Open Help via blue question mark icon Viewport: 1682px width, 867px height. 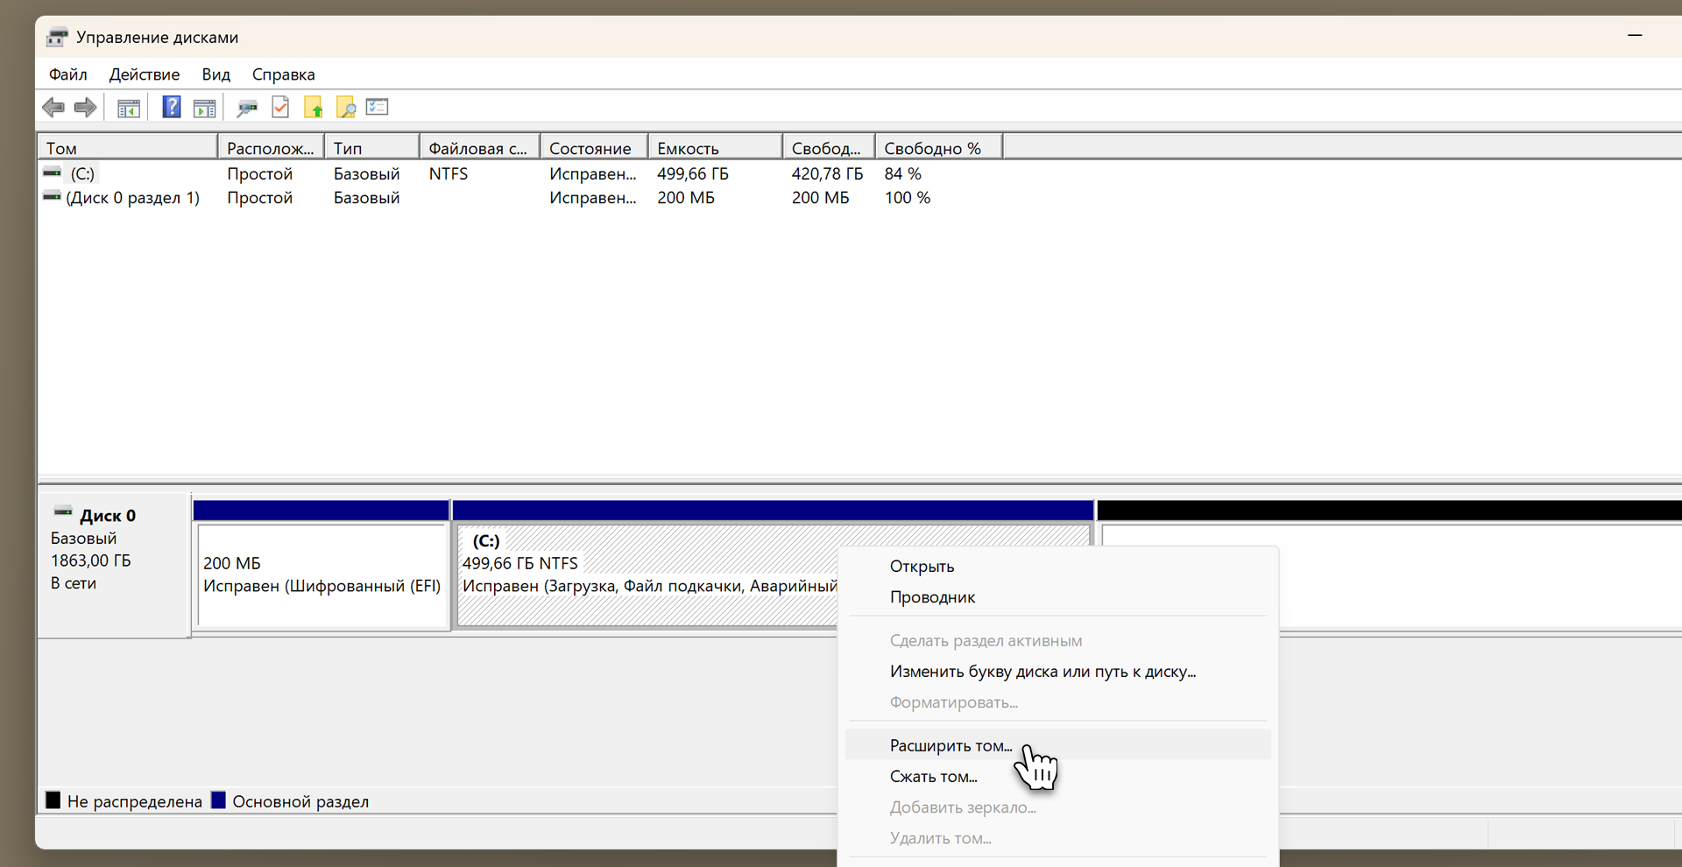(172, 108)
